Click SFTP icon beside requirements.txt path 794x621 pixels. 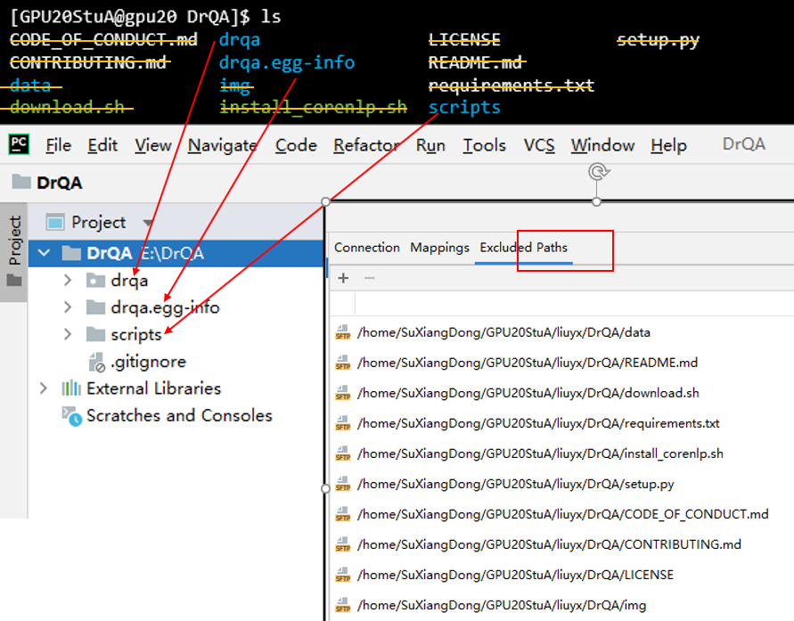(x=343, y=423)
